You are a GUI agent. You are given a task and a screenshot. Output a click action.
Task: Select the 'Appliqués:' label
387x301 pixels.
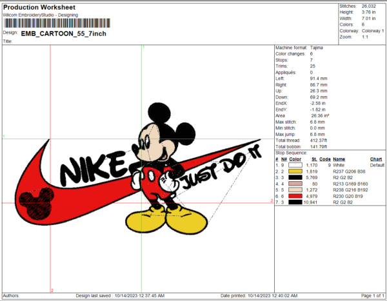coord(286,72)
